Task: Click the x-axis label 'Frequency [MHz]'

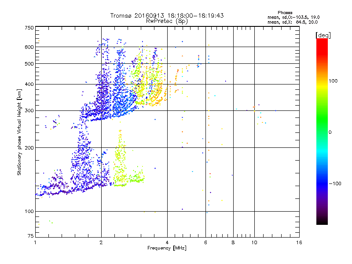Action: point(167,248)
